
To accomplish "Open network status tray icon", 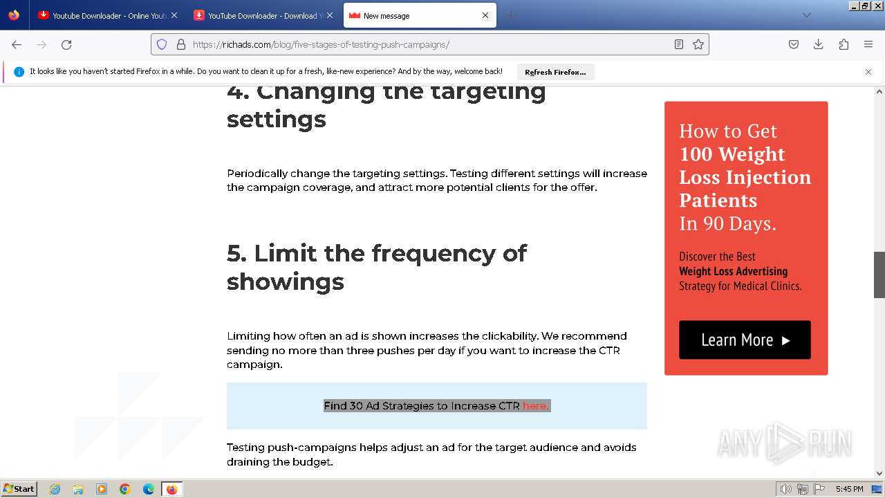I will [x=803, y=489].
